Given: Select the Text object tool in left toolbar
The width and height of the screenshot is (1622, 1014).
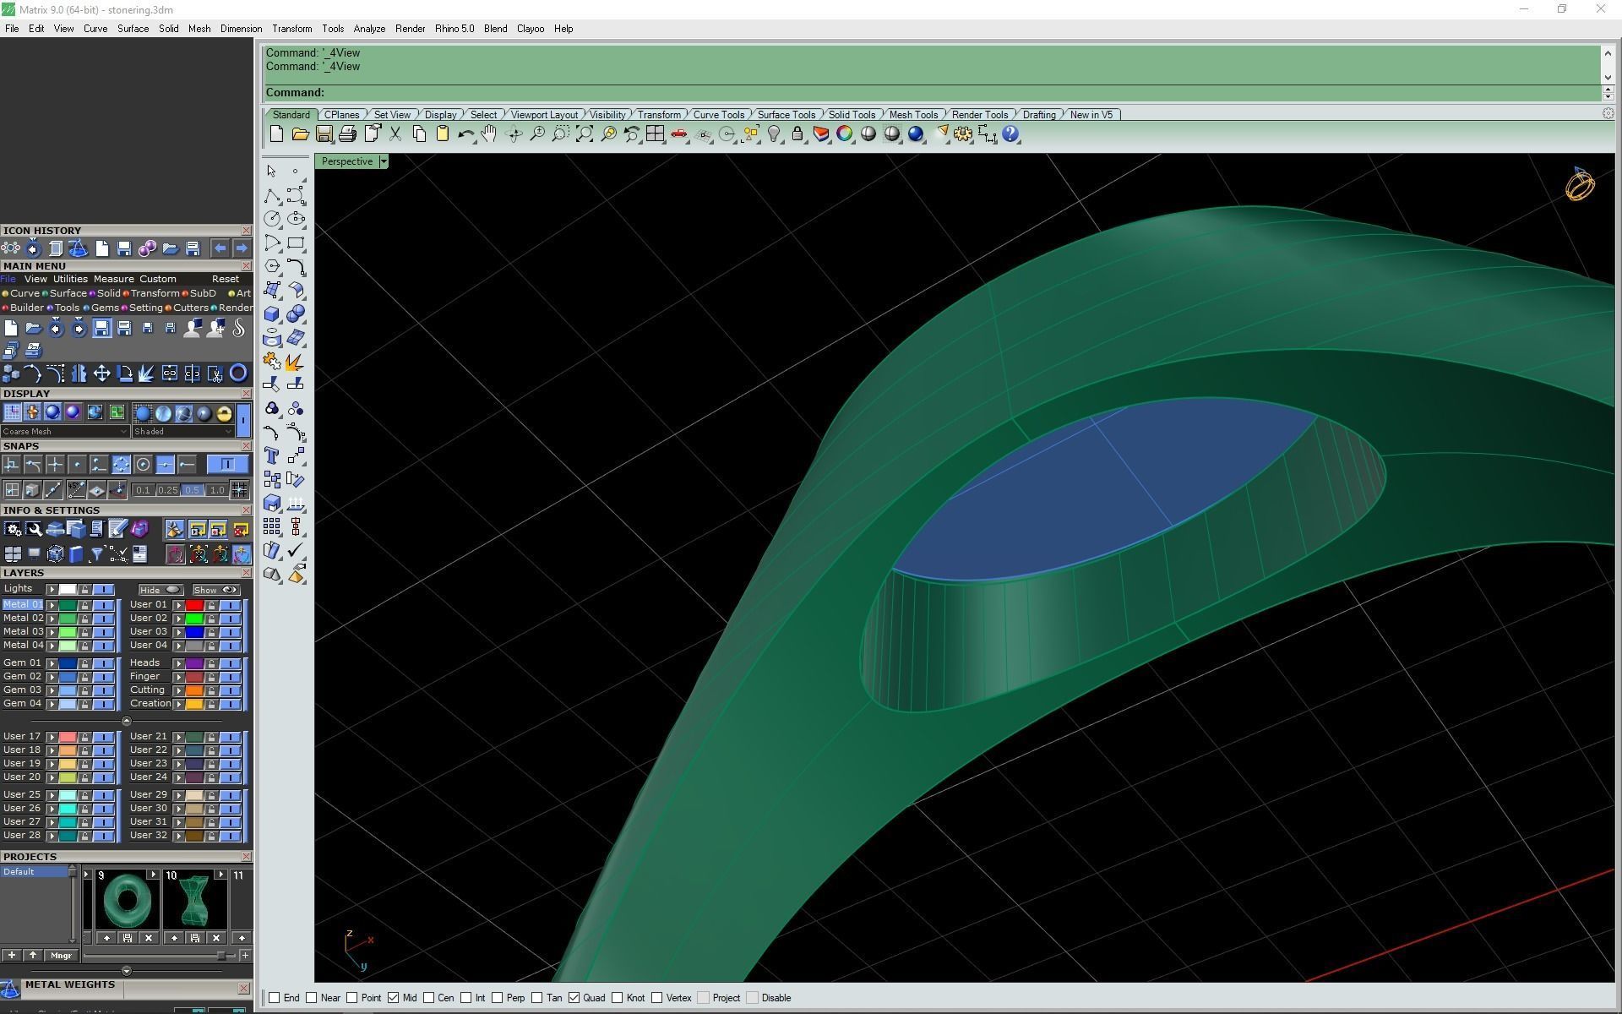Looking at the screenshot, I should (272, 456).
